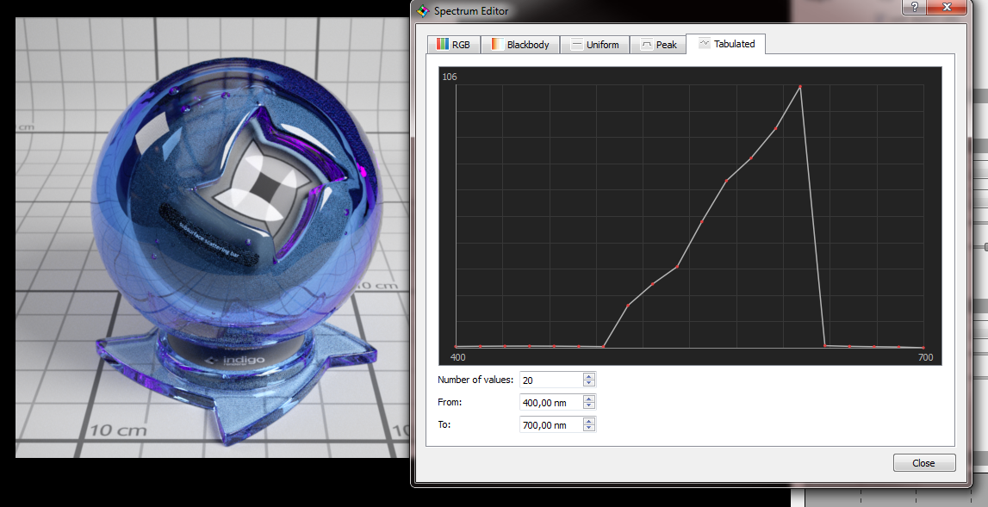Open the Blackbody spectrum tab
Viewport: 988px width, 507px height.
point(520,45)
